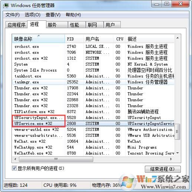Switch to the 性能 tab

pos(77,25)
